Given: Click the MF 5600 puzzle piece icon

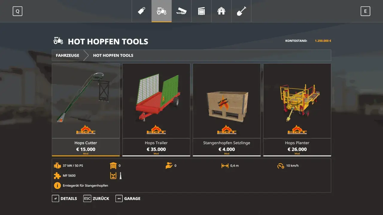Looking at the screenshot, I should click(57, 176).
